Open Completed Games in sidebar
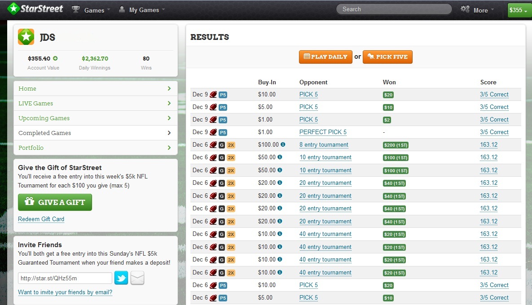This screenshot has width=532, height=305. [95, 133]
